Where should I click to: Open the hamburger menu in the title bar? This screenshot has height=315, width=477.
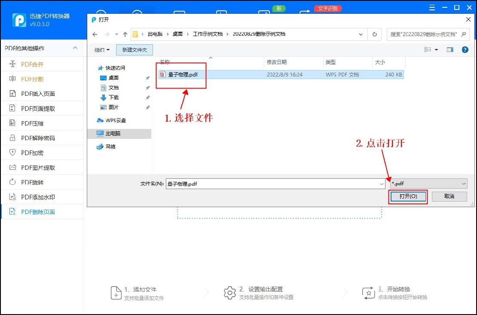(x=432, y=7)
